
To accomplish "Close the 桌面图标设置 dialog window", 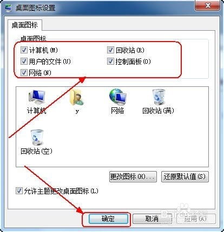I will (208, 6).
